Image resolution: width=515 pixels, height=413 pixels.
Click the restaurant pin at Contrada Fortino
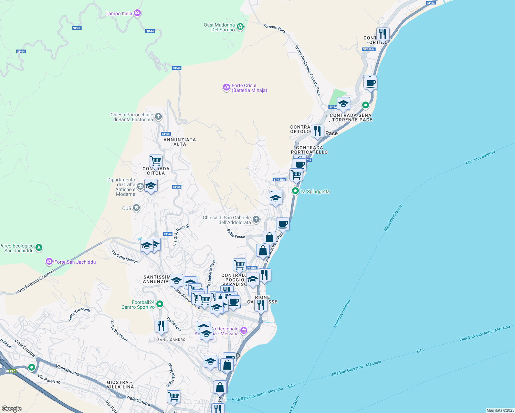pyautogui.click(x=383, y=34)
